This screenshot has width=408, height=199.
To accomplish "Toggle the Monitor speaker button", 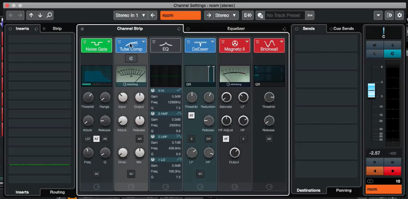I will (x=375, y=171).
